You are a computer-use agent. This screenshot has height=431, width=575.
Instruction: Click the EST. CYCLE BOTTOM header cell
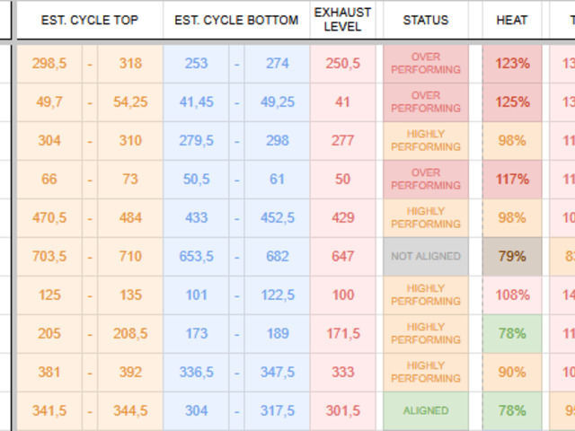(236, 20)
